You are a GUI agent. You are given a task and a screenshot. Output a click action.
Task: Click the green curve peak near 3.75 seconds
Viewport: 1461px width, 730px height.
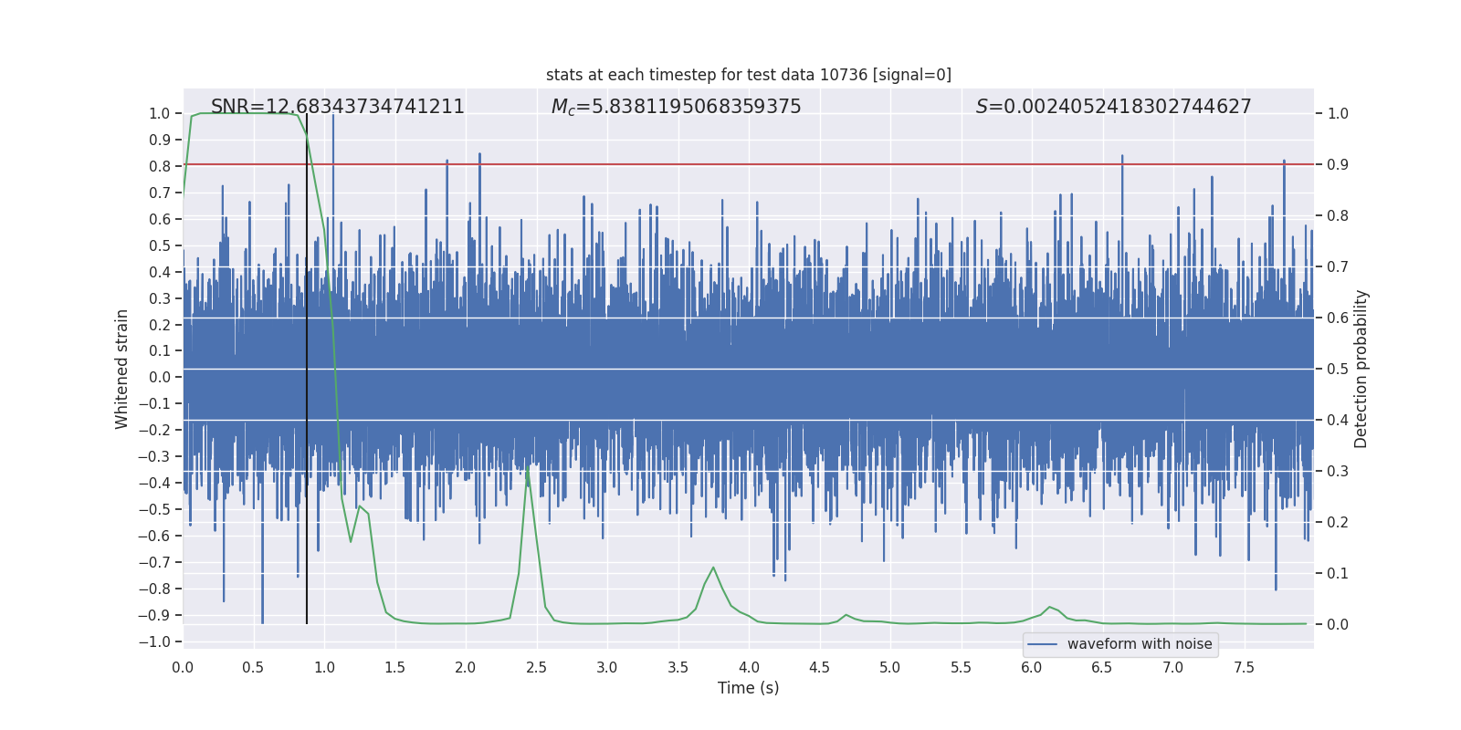pos(713,568)
